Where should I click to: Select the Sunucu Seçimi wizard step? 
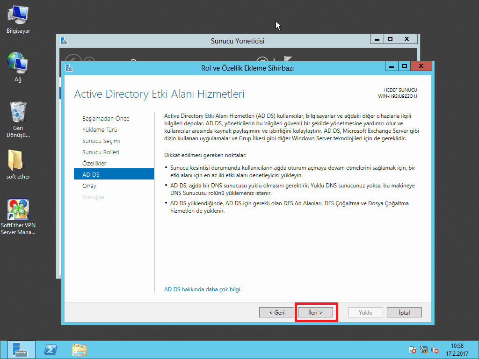pos(101,141)
